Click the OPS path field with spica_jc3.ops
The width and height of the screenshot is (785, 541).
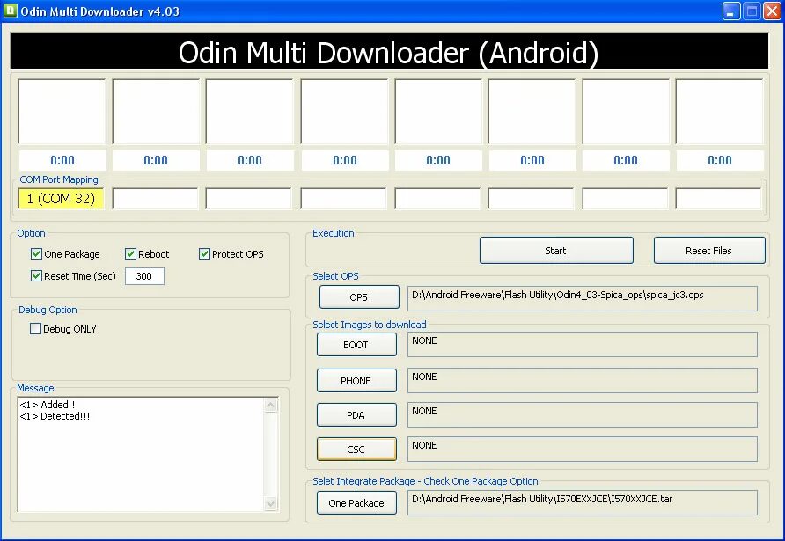pyautogui.click(x=583, y=298)
